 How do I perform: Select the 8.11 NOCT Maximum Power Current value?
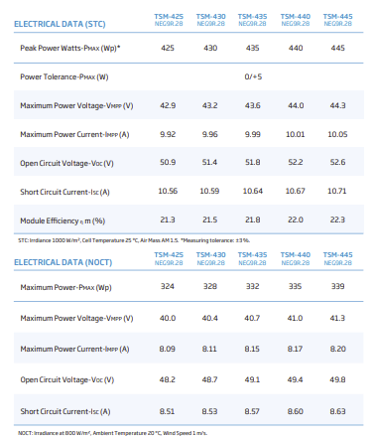[x=209, y=349]
